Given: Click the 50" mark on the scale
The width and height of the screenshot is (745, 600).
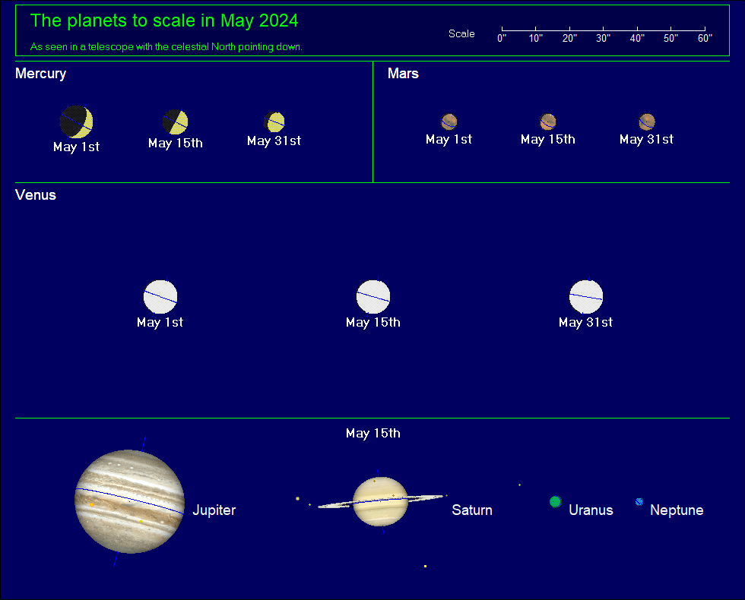Looking at the screenshot, I should coord(670,38).
